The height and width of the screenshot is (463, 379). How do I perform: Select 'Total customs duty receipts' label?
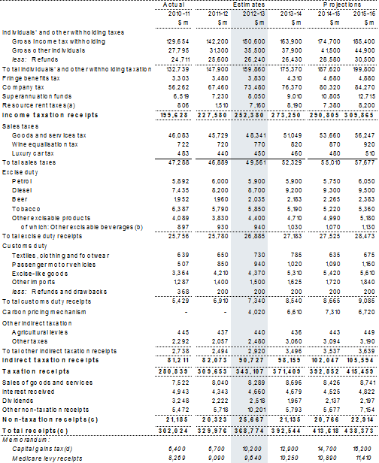pyautogui.click(x=47, y=301)
